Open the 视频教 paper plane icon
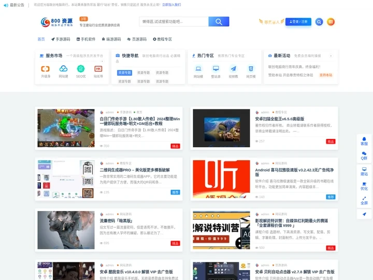 tap(233, 69)
